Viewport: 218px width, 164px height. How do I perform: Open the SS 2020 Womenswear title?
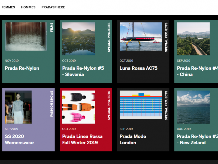tap(19, 139)
